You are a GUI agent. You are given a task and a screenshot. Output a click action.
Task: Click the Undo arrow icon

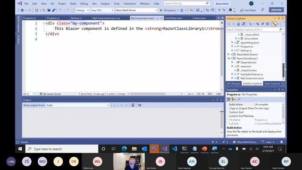[x=60, y=10]
